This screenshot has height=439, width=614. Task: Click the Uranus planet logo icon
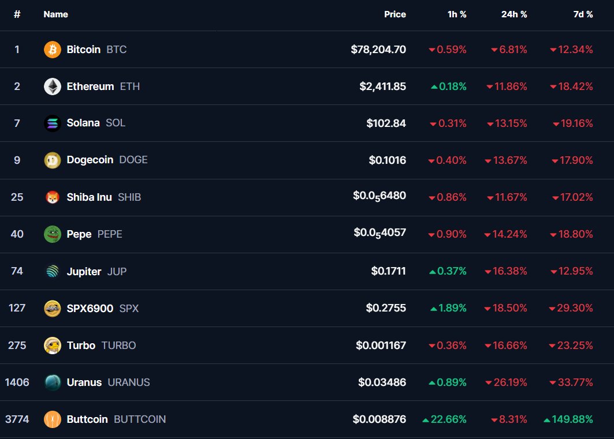[x=53, y=382]
